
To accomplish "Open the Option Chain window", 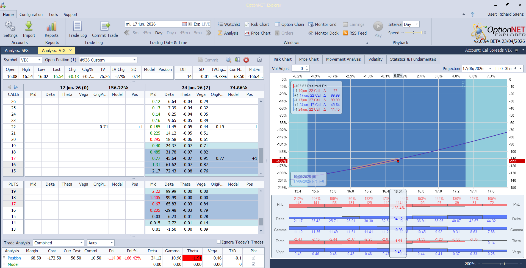I will pyautogui.click(x=289, y=24).
